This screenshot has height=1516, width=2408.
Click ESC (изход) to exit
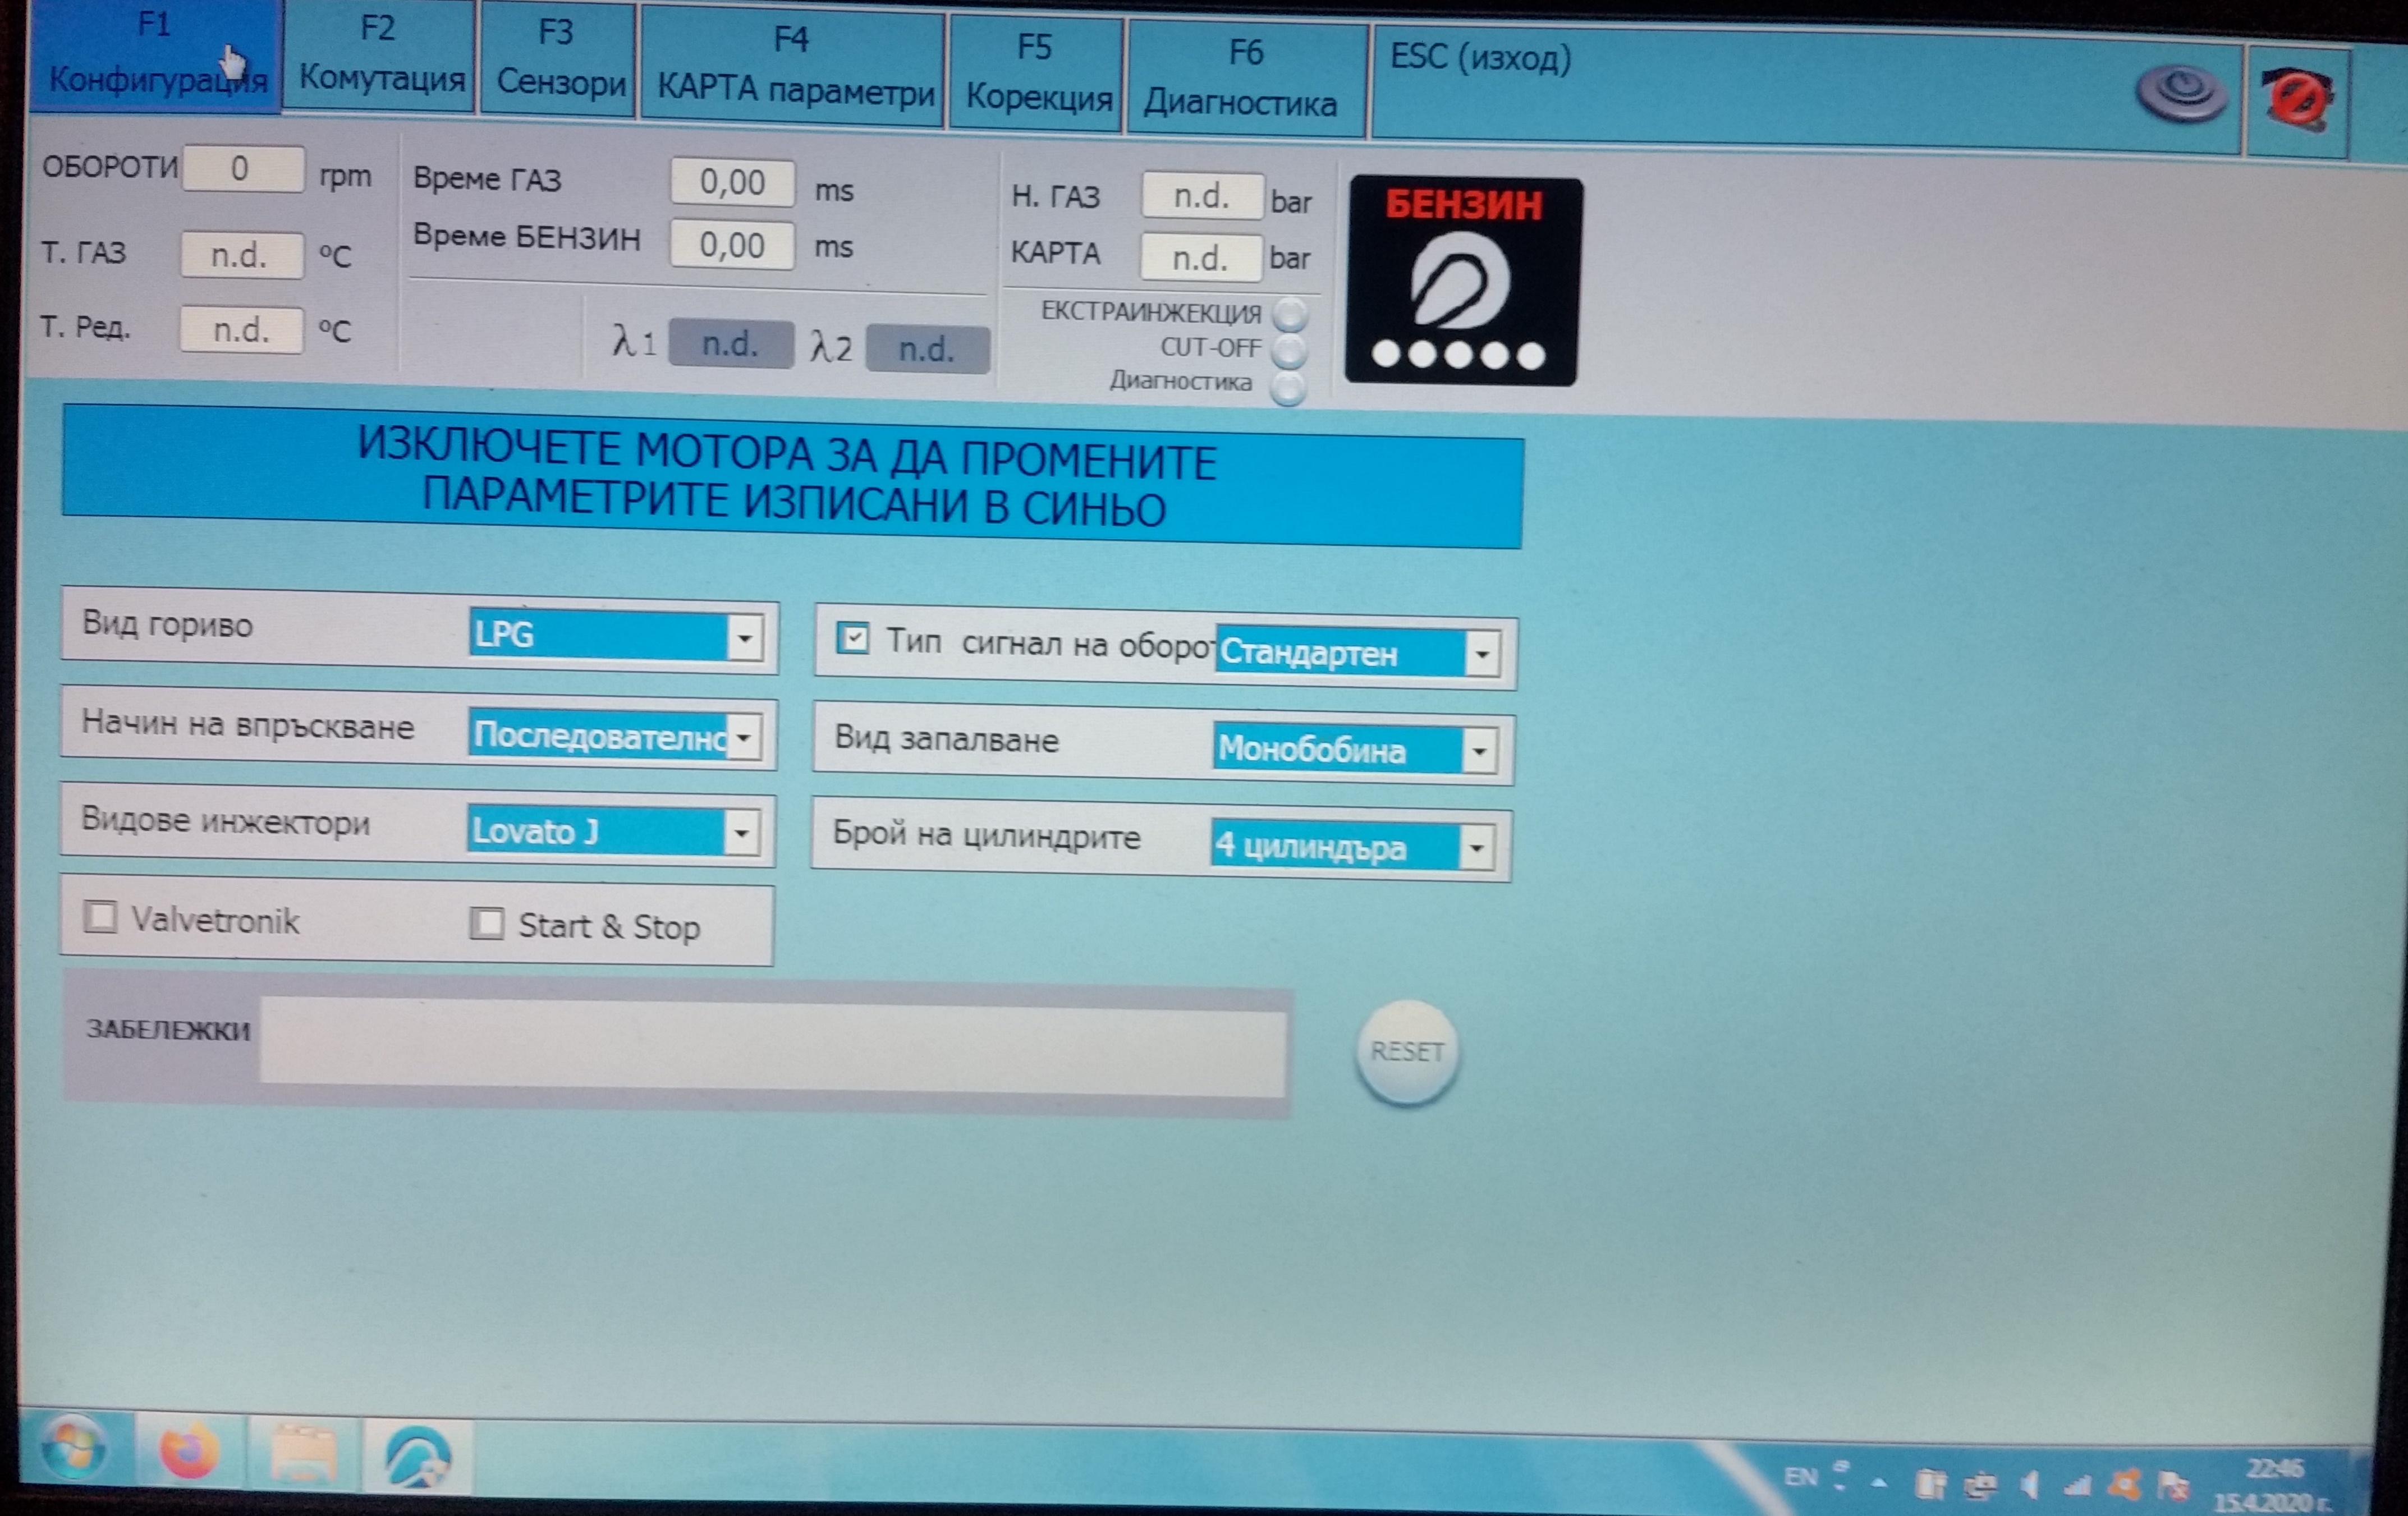[1480, 58]
